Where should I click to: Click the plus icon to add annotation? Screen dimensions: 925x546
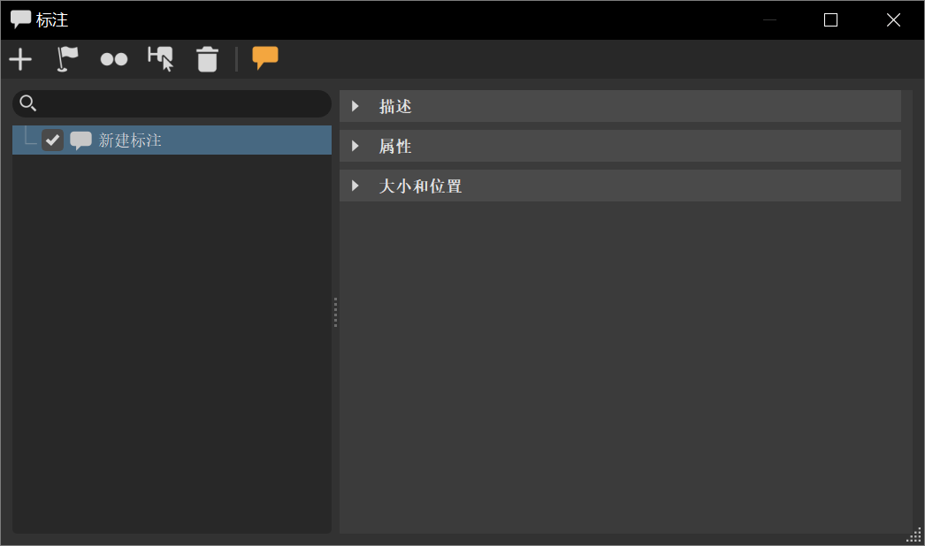coord(20,59)
